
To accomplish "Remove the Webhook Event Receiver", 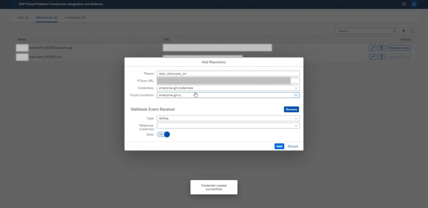I will (x=291, y=109).
